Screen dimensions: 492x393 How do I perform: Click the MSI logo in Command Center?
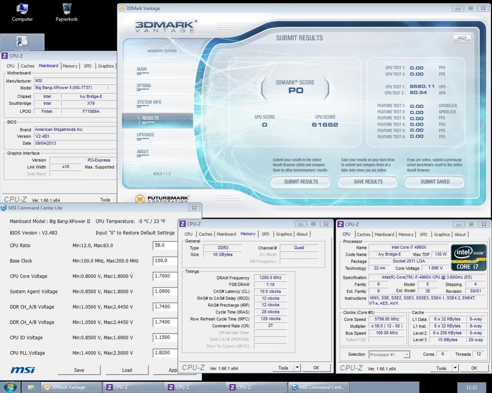[x=22, y=370]
